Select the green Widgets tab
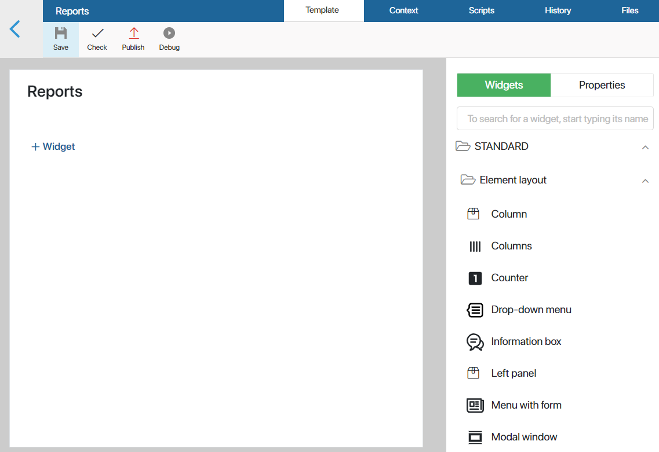 pos(504,85)
